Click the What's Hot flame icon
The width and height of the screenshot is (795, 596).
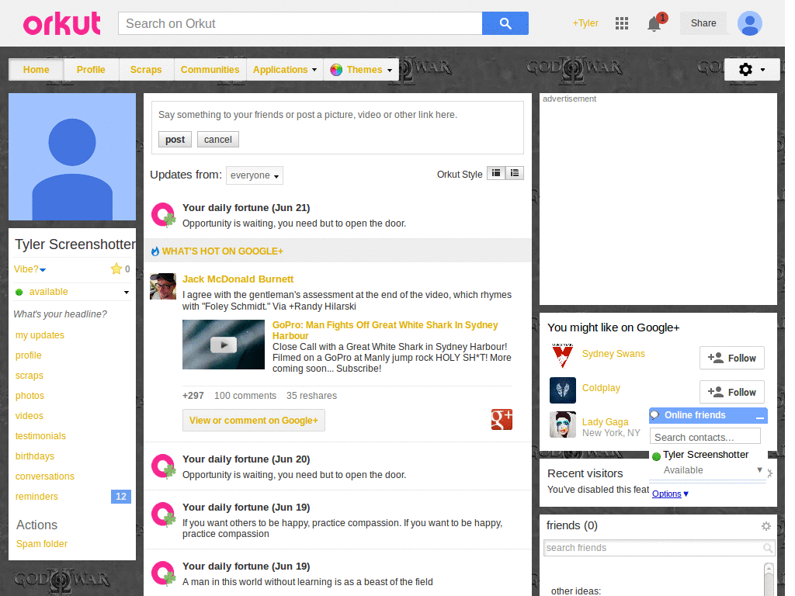[155, 251]
